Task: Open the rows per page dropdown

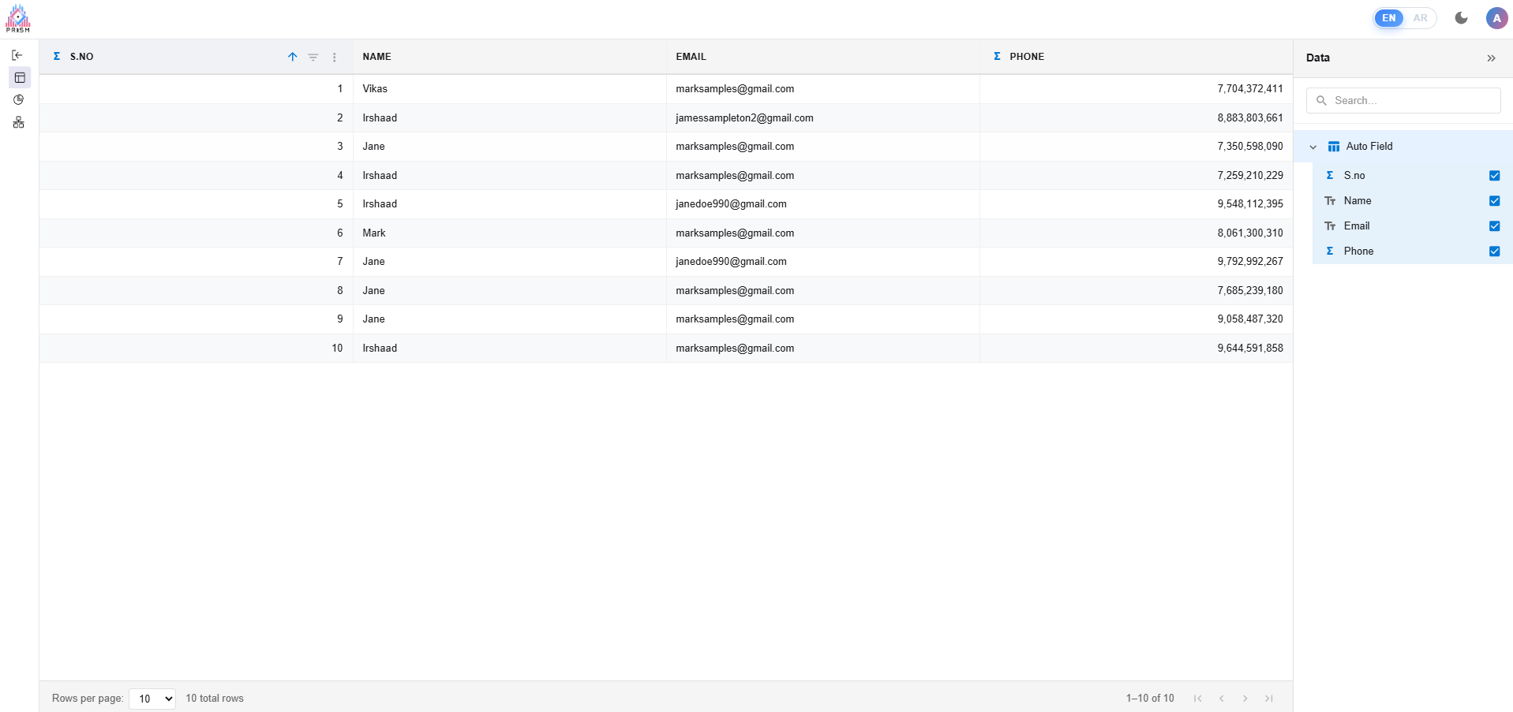Action: click(152, 699)
